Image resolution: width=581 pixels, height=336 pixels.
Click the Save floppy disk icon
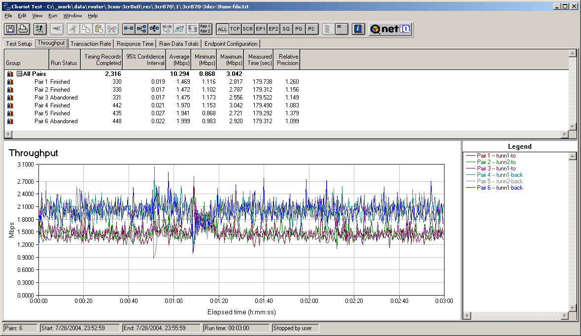click(10, 29)
